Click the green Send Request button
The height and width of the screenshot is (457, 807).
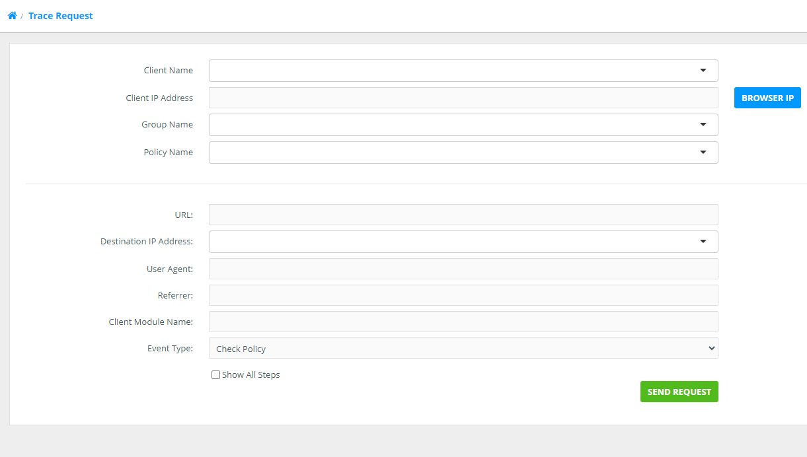pyautogui.click(x=679, y=392)
